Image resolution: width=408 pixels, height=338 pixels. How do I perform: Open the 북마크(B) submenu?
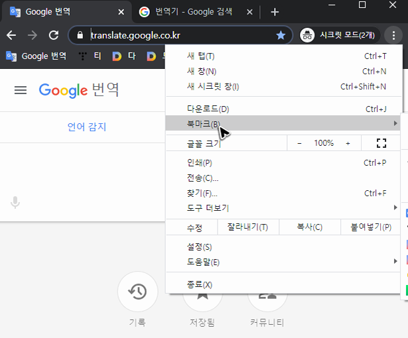[283, 123]
